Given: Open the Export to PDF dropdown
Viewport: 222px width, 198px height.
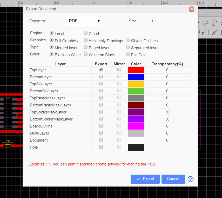Looking at the screenshot, I should pyautogui.click(x=84, y=21).
